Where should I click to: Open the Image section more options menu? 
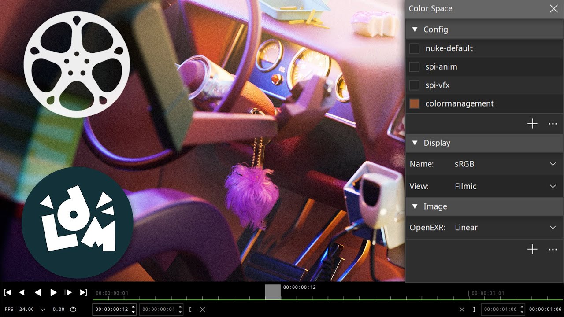pos(553,250)
